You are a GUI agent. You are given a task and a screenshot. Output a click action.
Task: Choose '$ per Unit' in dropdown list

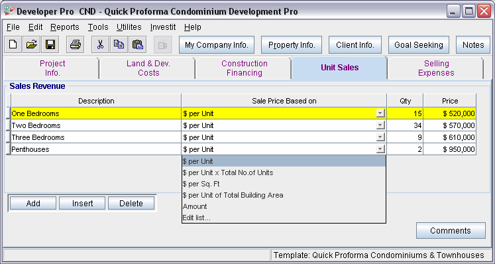284,161
